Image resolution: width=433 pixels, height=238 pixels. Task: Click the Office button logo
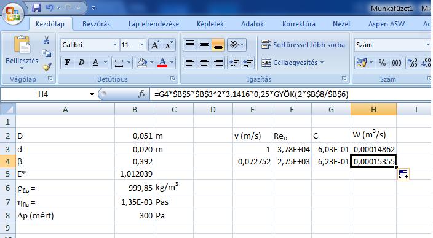point(13,13)
